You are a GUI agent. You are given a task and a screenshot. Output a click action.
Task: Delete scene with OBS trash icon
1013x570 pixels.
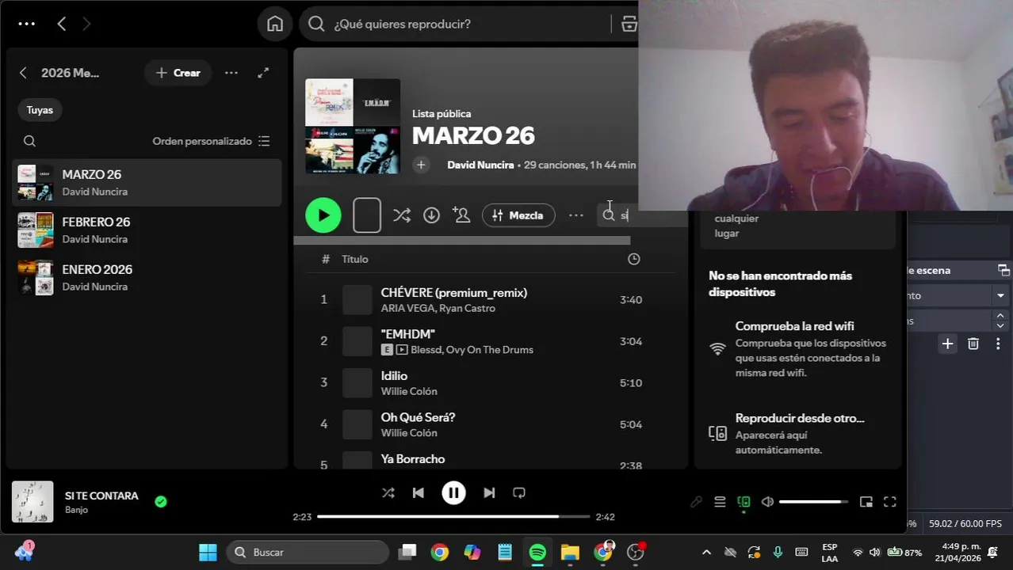973,344
